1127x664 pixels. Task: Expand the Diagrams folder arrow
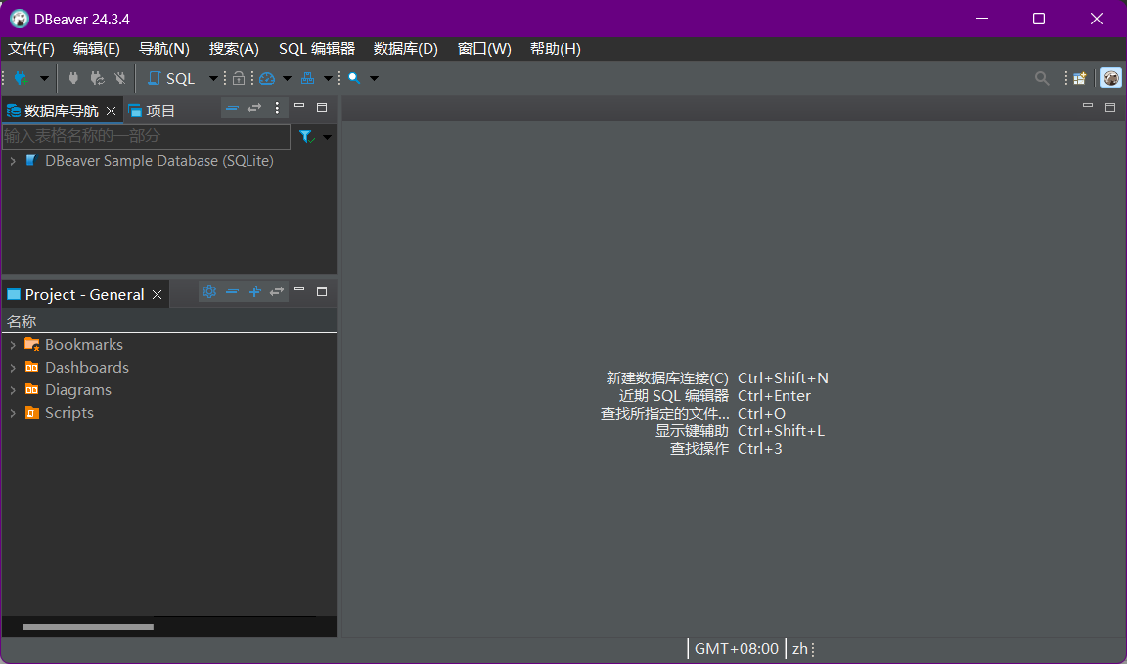pyautogui.click(x=12, y=390)
